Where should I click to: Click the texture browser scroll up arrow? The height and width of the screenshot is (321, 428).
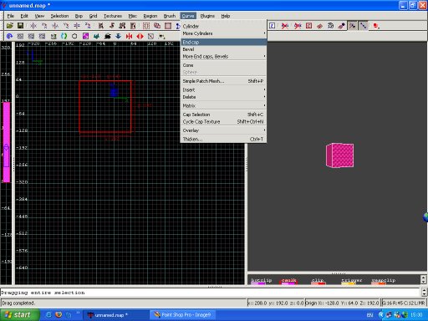(424, 278)
